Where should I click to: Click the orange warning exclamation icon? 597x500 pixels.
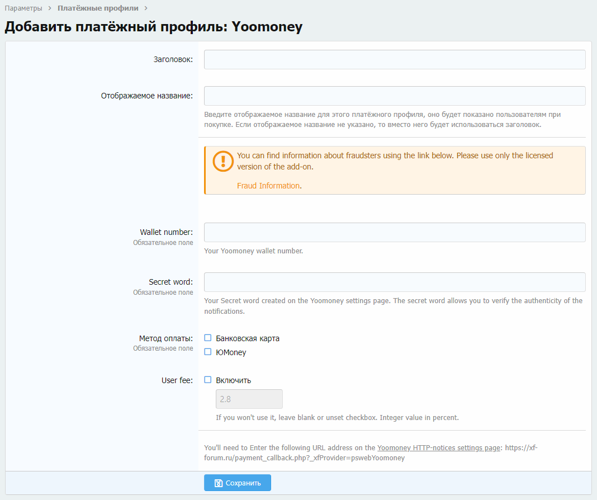pos(223,161)
